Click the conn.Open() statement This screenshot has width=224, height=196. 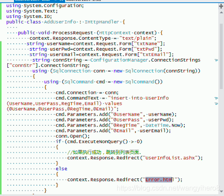[x=72, y=136]
